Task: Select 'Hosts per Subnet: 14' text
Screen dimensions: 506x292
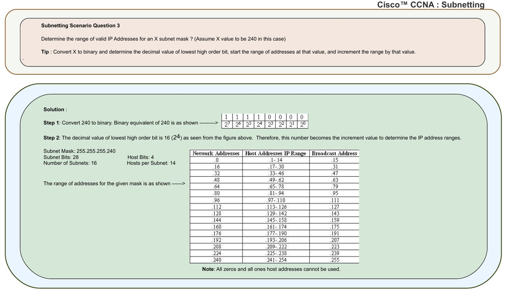Action: 151,163
